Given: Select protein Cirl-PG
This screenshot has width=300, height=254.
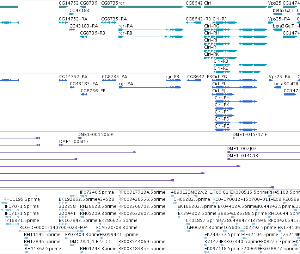Looking at the screenshot, I should tap(234, 80).
